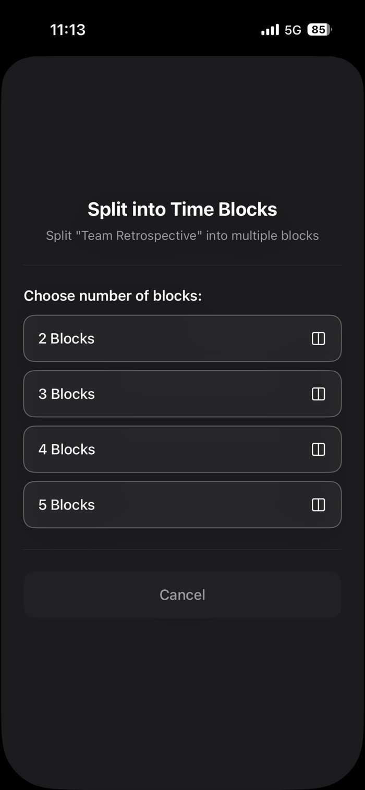This screenshot has height=790, width=365.
Task: Click the divider line above Cancel
Action: tap(182, 549)
